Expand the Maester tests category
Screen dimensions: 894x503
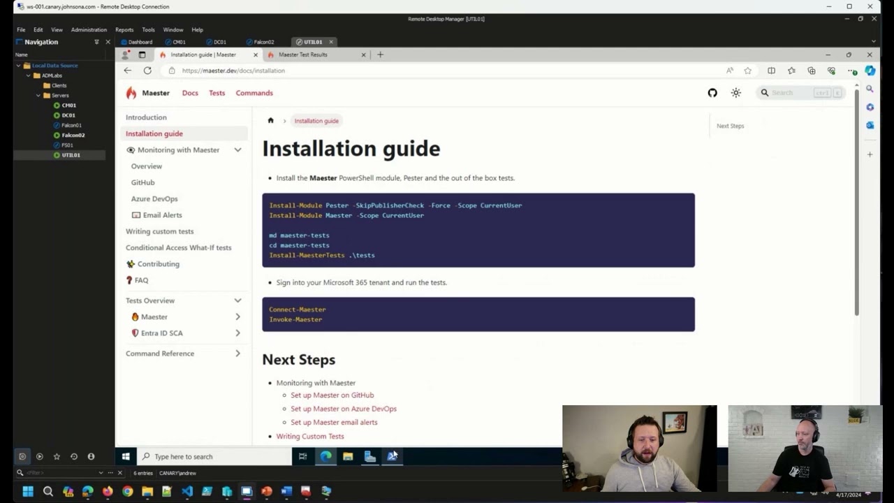pos(237,316)
